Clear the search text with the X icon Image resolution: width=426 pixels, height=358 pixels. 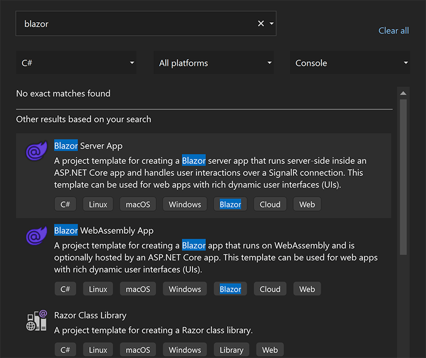261,23
